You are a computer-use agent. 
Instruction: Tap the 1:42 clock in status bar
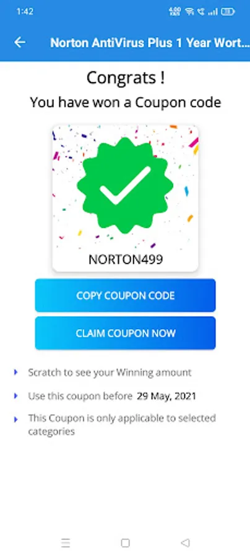[x=25, y=12]
